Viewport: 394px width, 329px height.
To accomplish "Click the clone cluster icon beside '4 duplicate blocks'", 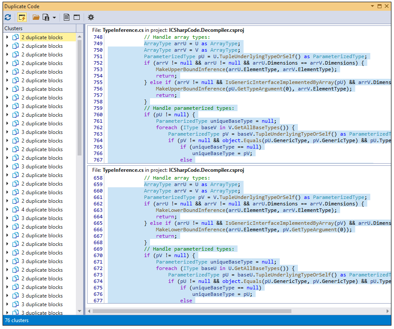I will 15,209.
